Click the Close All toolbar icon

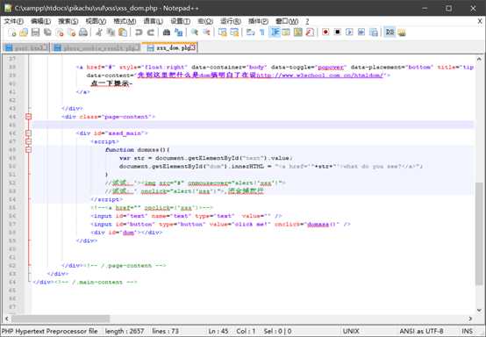pyautogui.click(x=71, y=32)
